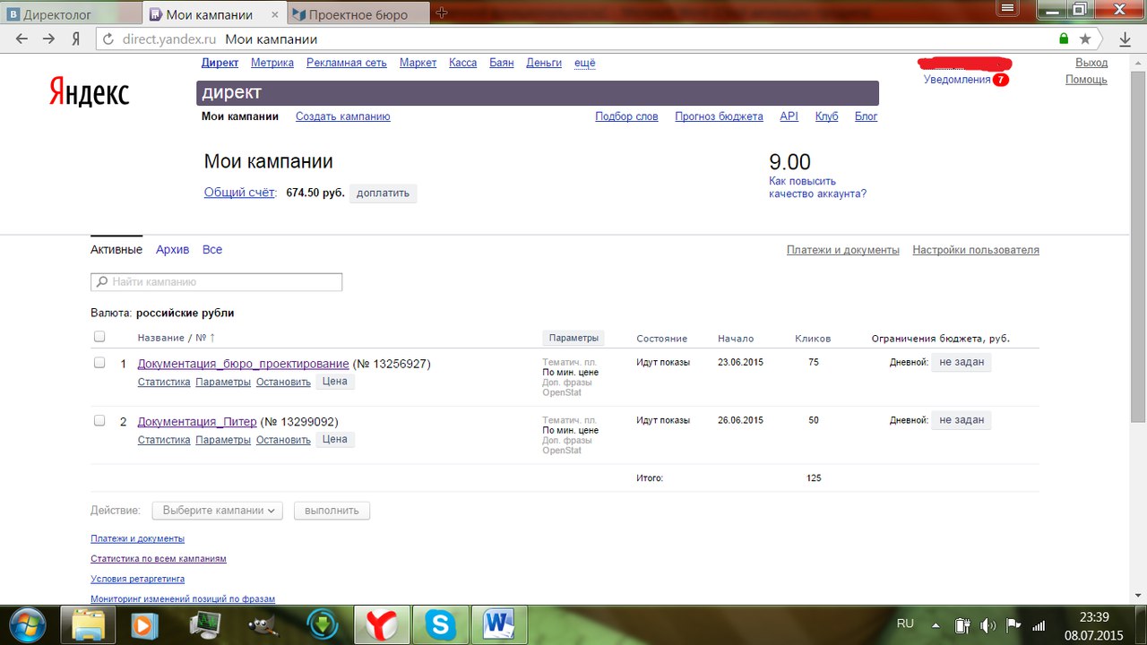
Task: Click Остановить for Документация_Питер
Action: point(283,440)
